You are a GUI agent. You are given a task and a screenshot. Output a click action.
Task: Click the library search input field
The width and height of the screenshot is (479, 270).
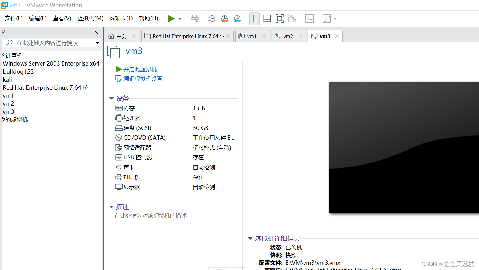48,43
